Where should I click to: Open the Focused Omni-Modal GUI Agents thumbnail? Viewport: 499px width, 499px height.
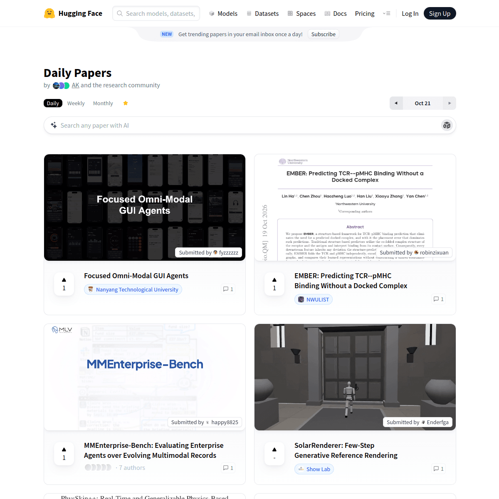[145, 208]
